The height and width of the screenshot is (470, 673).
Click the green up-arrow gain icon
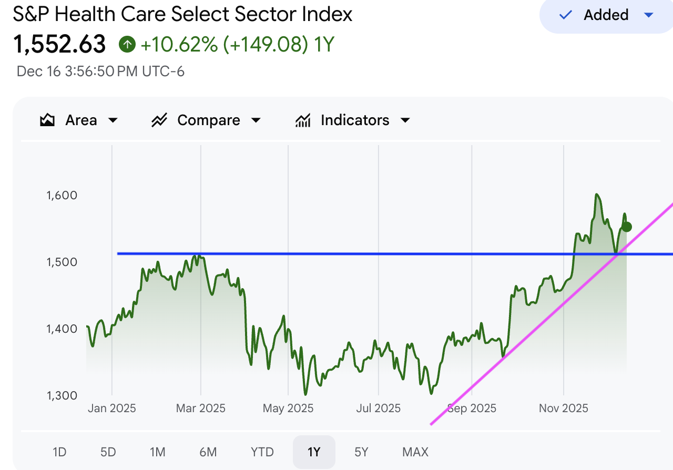[x=127, y=45]
